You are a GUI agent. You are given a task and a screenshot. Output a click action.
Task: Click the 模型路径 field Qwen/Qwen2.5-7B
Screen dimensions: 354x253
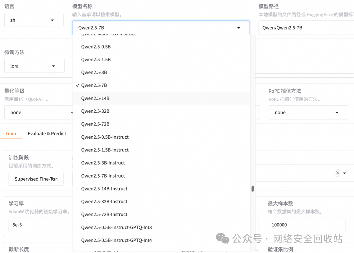pyautogui.click(x=306, y=28)
